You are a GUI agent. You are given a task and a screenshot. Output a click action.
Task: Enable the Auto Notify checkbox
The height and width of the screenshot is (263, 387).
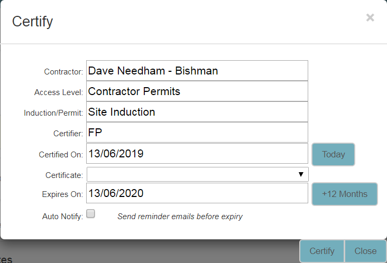[x=90, y=214]
